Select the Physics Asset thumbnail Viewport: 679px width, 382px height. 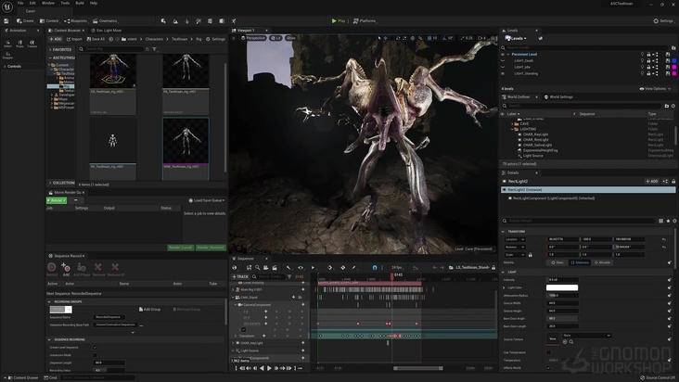(186, 71)
